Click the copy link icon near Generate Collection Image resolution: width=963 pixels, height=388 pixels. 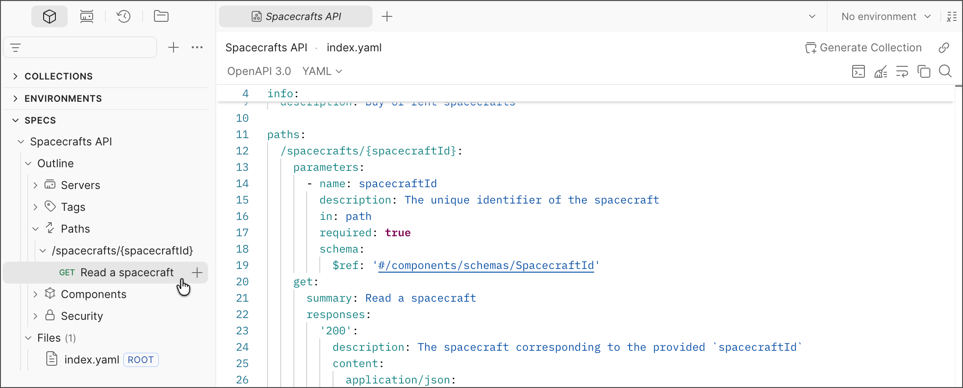click(x=944, y=48)
